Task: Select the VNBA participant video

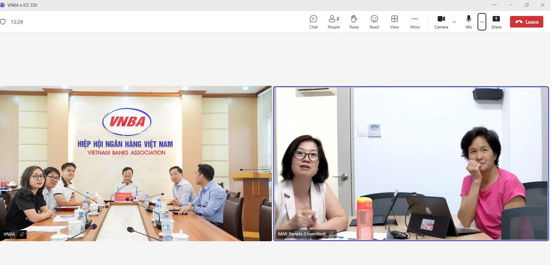Action: (x=136, y=163)
